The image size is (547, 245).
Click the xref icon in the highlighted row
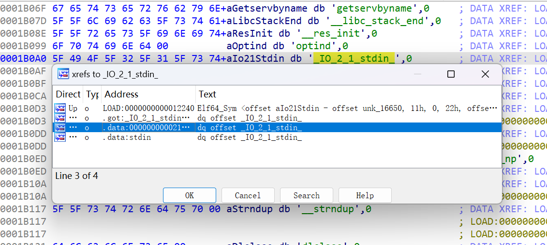pos(60,128)
